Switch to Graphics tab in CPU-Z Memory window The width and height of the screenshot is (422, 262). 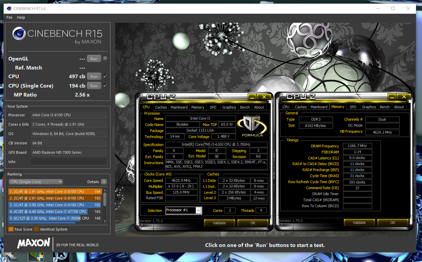pos(369,107)
